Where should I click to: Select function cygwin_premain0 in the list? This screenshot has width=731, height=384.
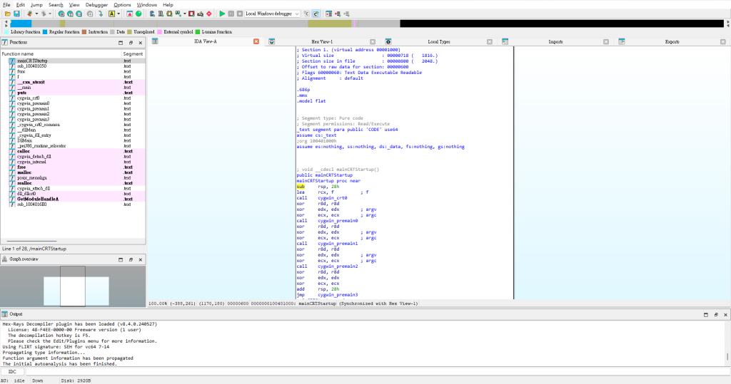coord(33,103)
